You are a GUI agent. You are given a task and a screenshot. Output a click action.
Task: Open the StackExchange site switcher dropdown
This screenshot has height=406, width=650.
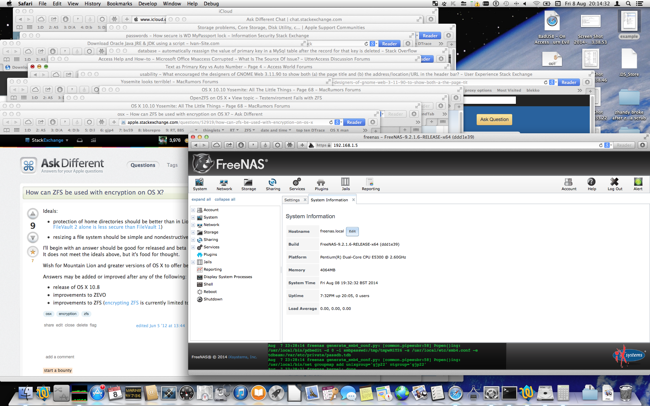(x=47, y=140)
